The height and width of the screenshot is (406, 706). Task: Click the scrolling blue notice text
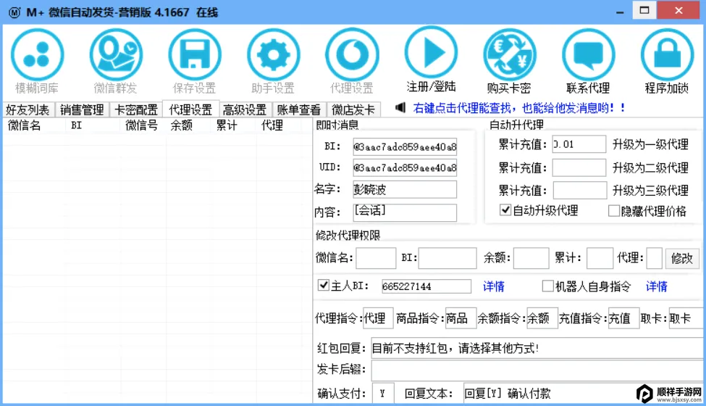click(519, 108)
